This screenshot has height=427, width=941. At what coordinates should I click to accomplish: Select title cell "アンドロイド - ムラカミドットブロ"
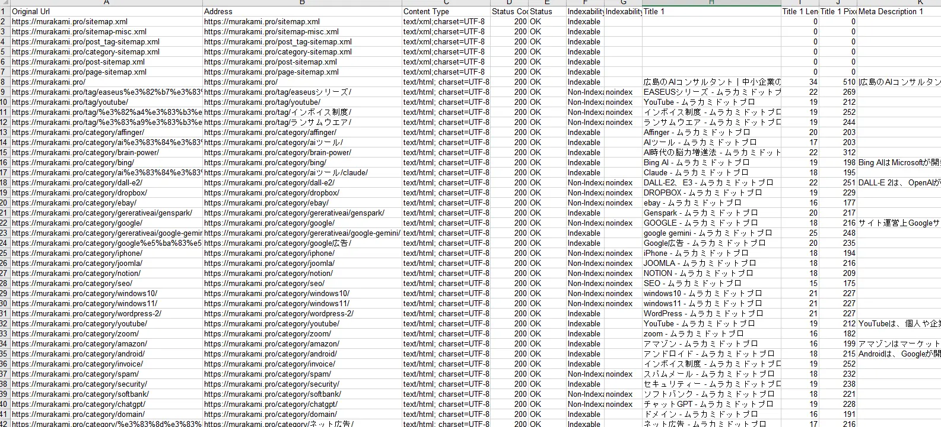click(711, 354)
